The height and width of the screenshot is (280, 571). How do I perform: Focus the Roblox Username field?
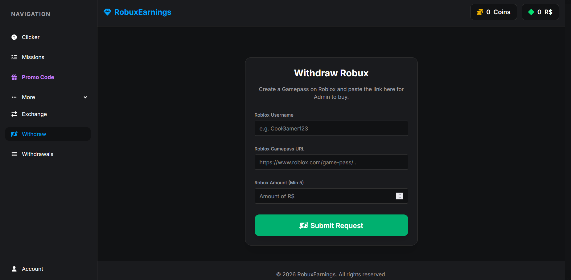[x=331, y=128]
